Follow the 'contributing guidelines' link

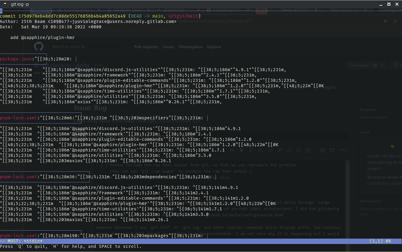click(384, 183)
